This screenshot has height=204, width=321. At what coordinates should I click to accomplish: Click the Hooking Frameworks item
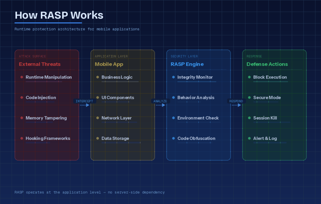(48, 138)
